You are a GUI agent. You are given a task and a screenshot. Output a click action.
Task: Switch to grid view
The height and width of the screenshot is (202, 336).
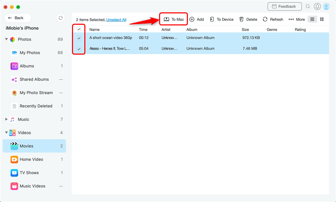point(322,19)
